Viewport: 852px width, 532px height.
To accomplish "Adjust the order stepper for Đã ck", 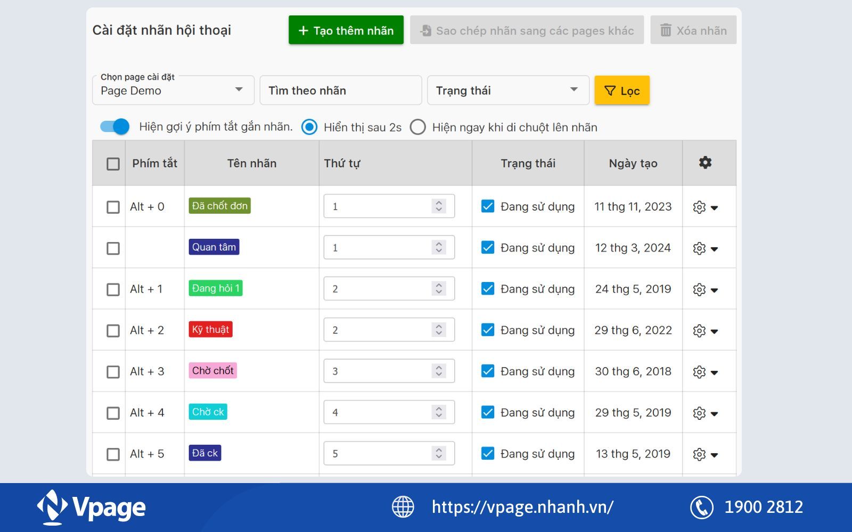I will click(439, 453).
